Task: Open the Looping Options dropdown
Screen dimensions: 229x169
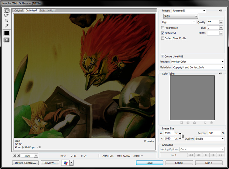Action: point(202,149)
